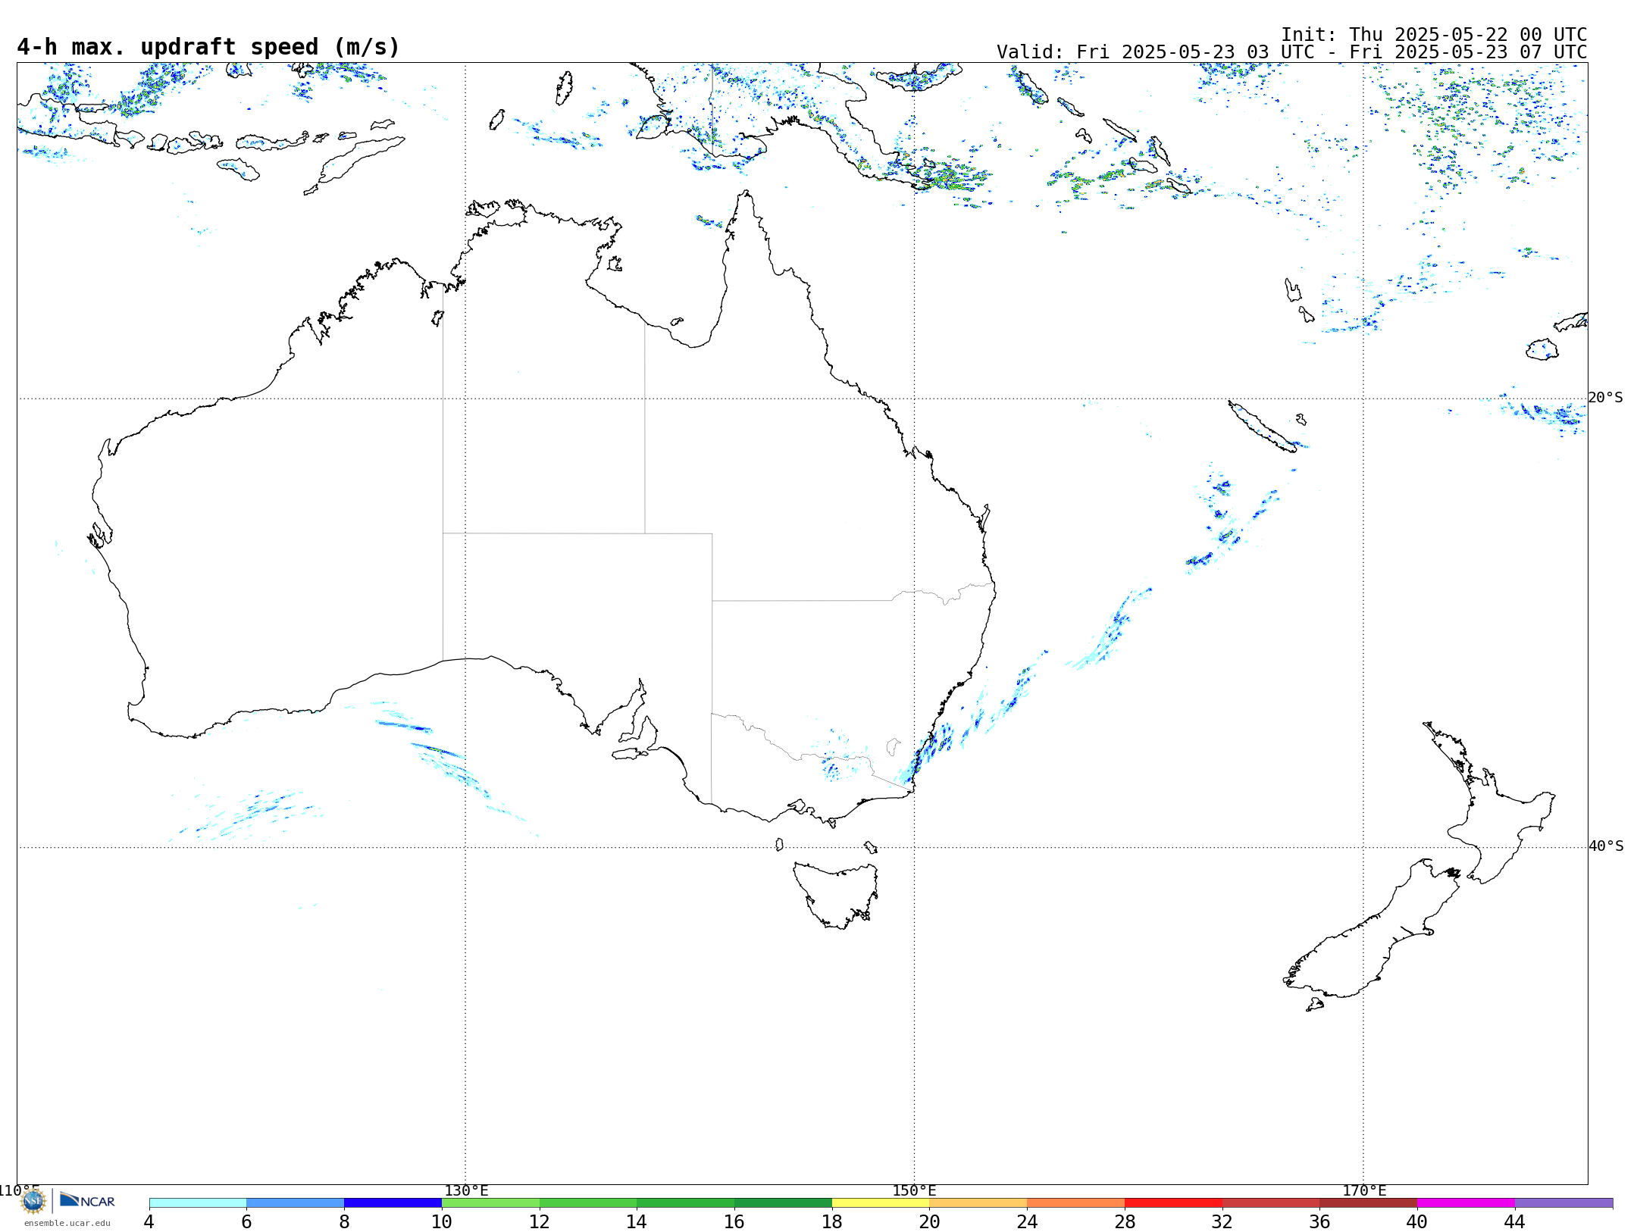Image resolution: width=1637 pixels, height=1232 pixels.
Task: Click the '40°S' latitude label
Action: pos(1606,846)
